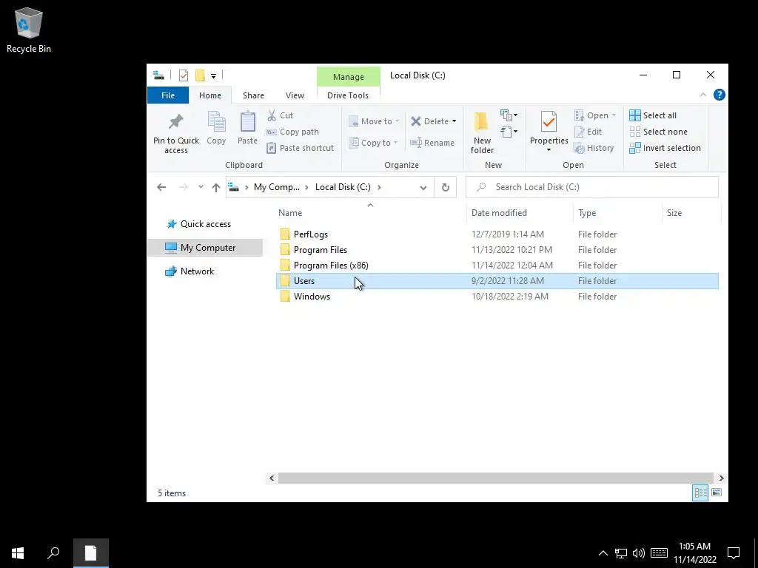Image resolution: width=758 pixels, height=568 pixels.
Task: Open Windows Start menu
Action: pyautogui.click(x=18, y=553)
